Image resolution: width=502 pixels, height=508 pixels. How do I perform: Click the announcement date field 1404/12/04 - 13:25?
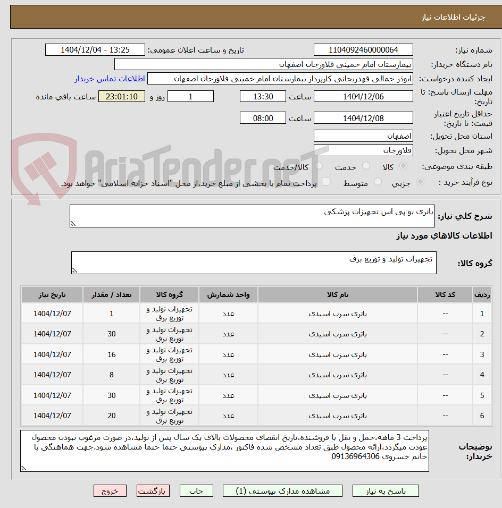[95, 50]
